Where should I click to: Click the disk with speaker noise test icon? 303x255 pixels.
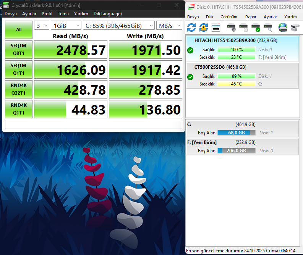(x=231, y=27)
